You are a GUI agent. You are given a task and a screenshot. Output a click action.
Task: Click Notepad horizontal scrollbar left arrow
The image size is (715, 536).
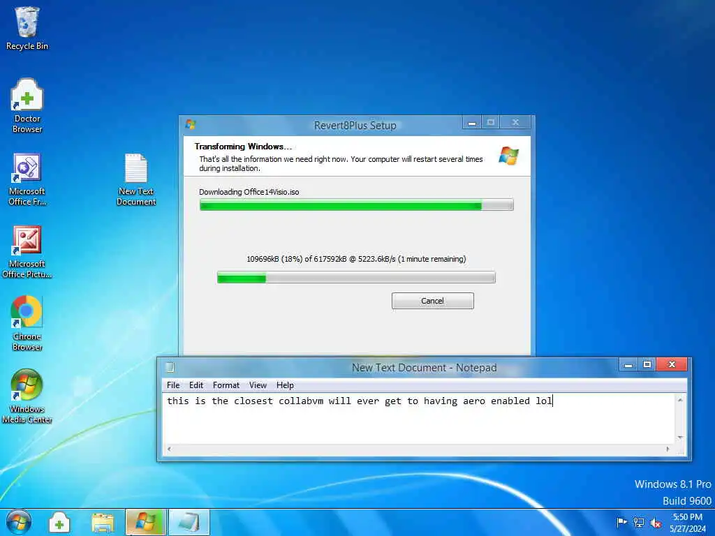click(169, 449)
